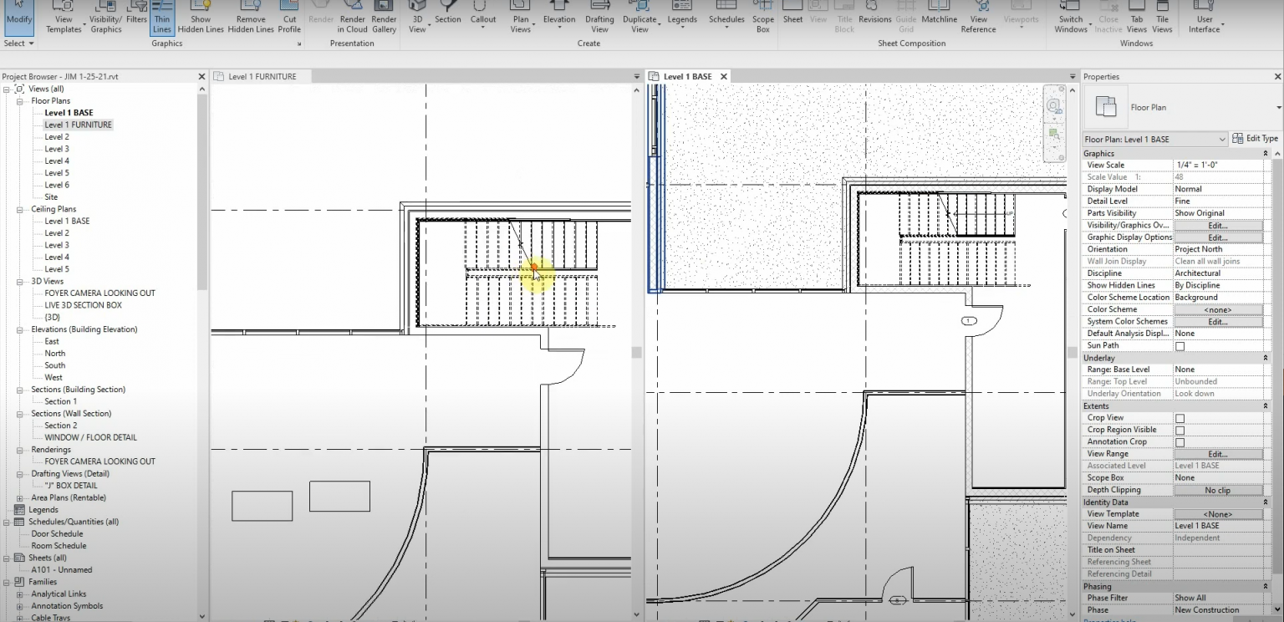Enable the Crop View checkbox

point(1180,417)
